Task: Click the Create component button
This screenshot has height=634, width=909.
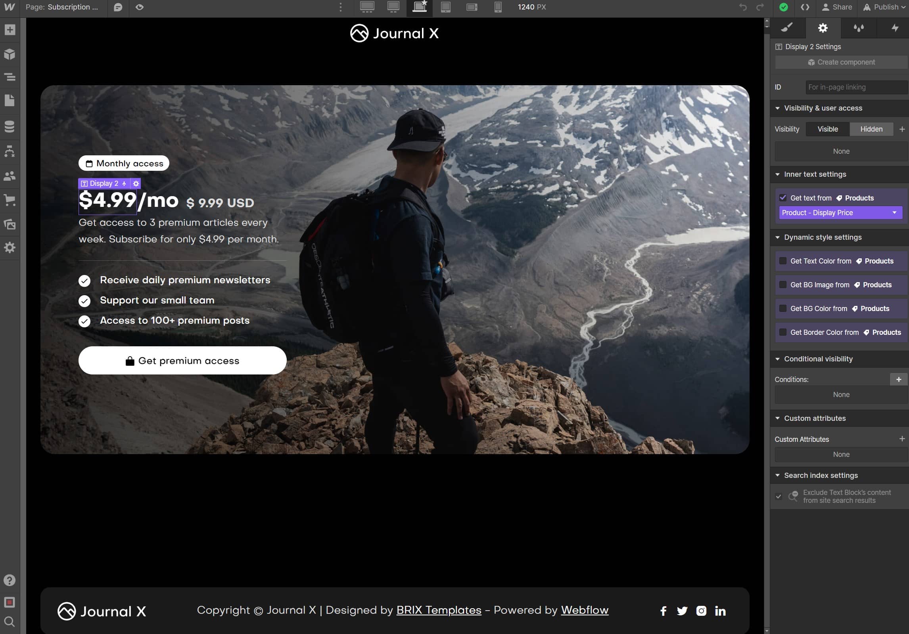Action: pos(841,62)
